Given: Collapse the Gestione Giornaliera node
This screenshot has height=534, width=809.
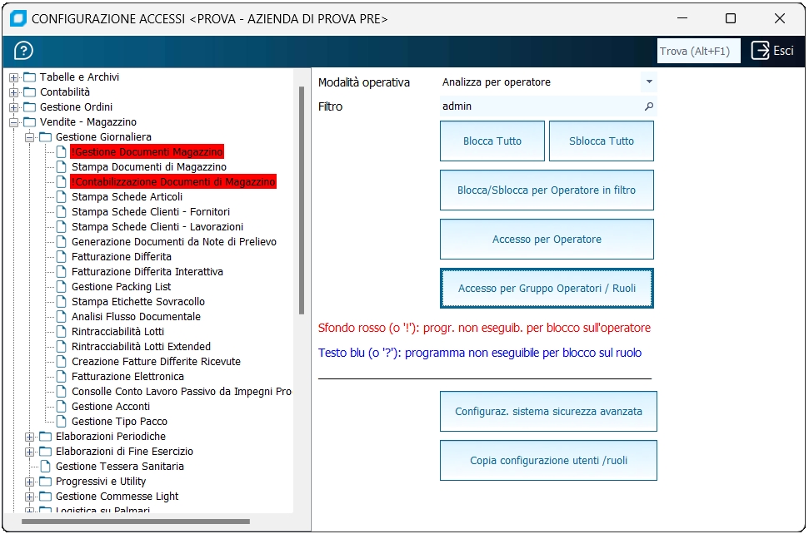Looking at the screenshot, I should coord(30,137).
